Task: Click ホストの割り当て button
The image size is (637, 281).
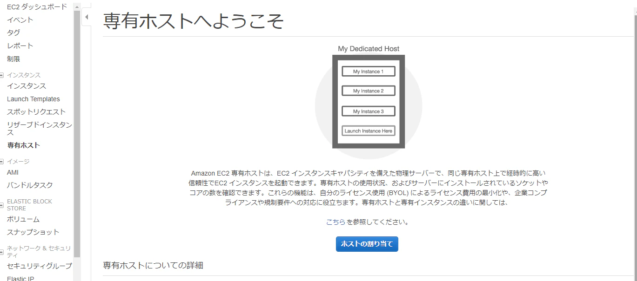Action: pos(367,244)
